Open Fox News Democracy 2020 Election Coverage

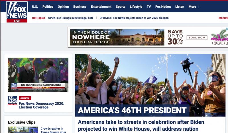(x=41, y=105)
